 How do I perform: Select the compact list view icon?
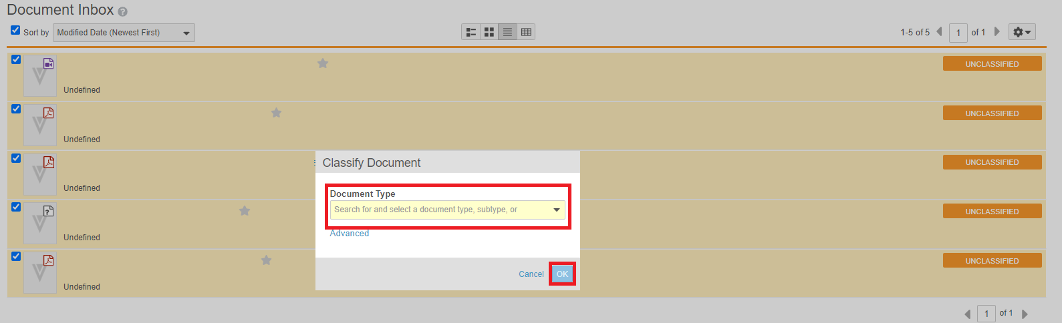(x=507, y=32)
